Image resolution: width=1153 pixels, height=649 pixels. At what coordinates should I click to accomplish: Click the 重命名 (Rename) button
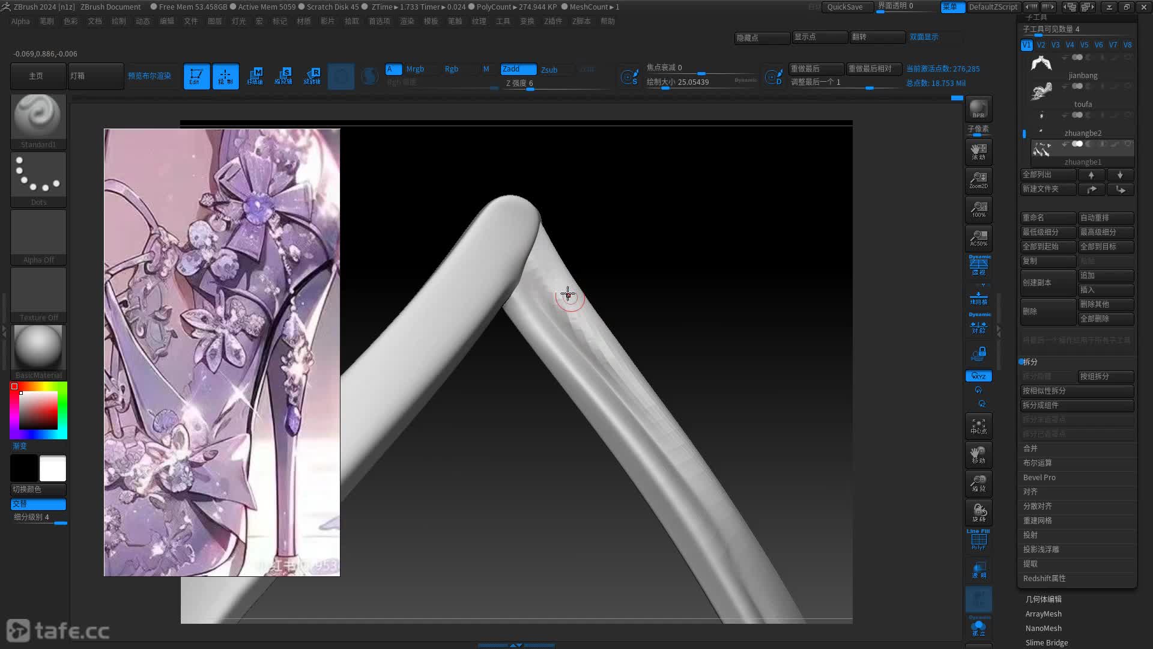1048,218
